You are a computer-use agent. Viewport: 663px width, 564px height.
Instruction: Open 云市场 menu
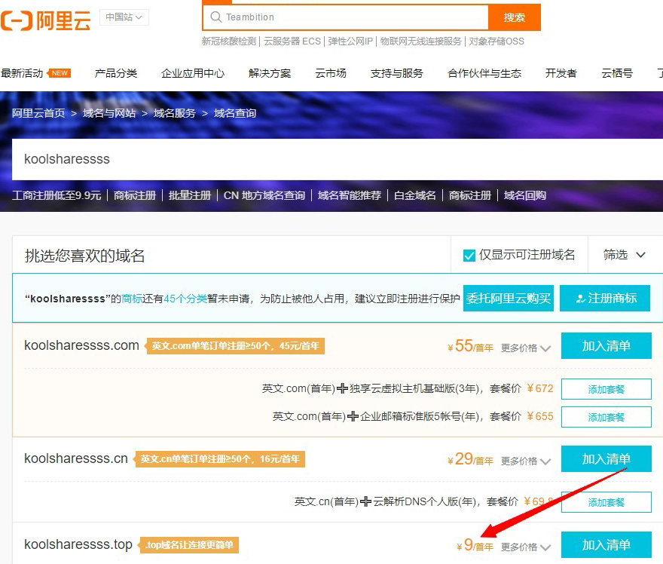tap(331, 73)
